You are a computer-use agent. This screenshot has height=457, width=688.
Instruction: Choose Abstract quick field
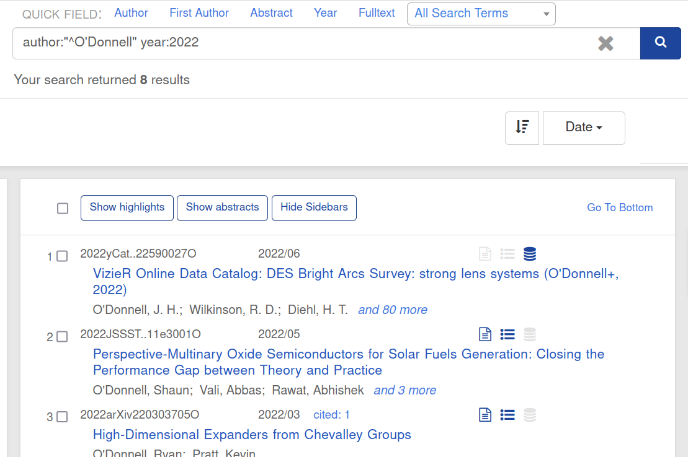pos(271,13)
